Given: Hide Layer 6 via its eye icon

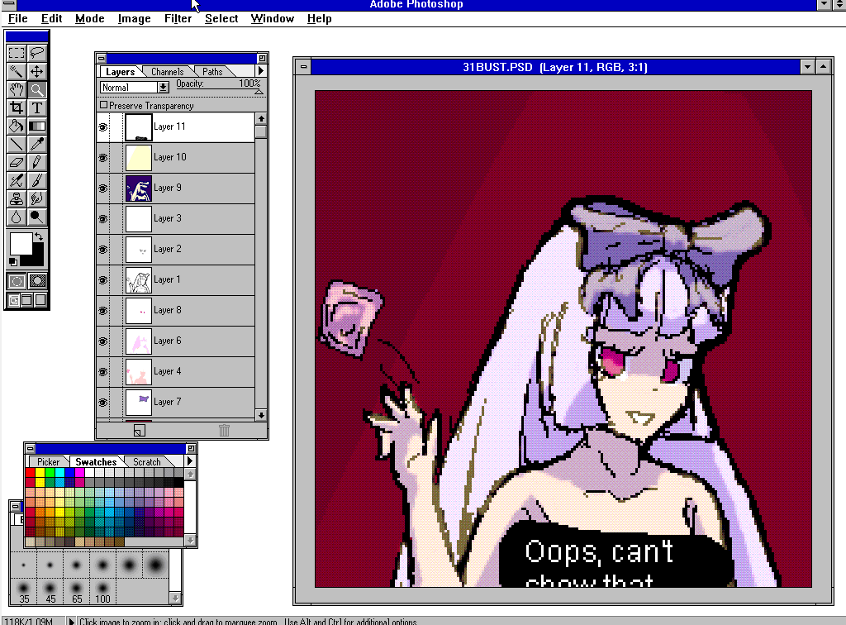Looking at the screenshot, I should pos(103,341).
